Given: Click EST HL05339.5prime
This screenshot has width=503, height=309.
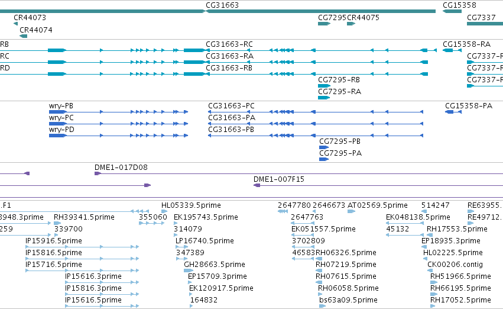Looking at the screenshot, I should (x=191, y=205).
